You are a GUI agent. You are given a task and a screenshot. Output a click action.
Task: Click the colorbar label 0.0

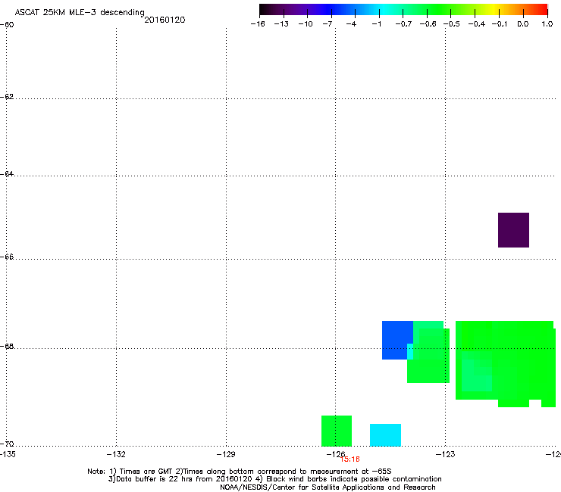pos(523,24)
